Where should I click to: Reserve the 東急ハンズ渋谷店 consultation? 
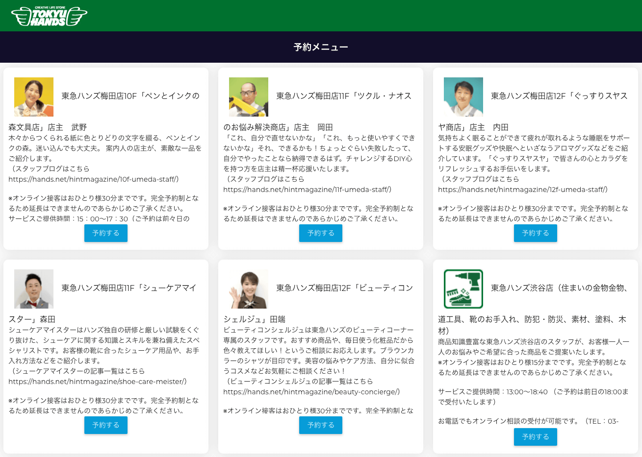point(536,437)
